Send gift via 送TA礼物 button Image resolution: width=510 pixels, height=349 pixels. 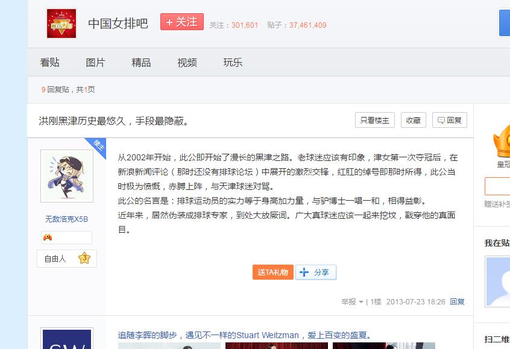click(x=273, y=272)
